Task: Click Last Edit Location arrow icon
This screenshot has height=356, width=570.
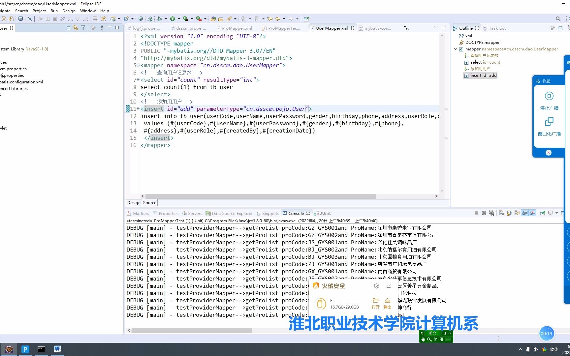Action: 270,19
